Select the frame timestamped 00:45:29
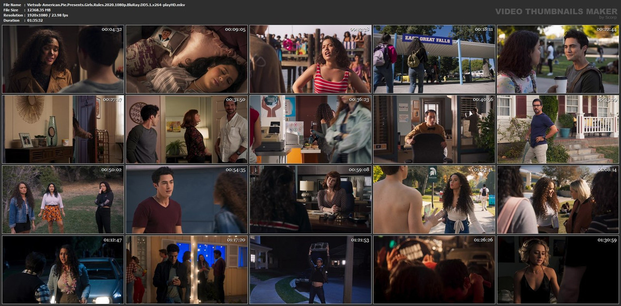Viewport: 621px width, 306px height. pos(558,129)
